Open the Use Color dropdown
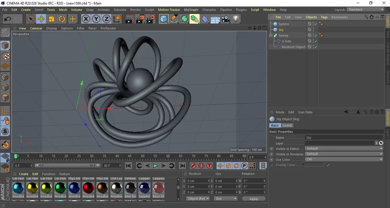This screenshot has height=208, width=390. coord(344,160)
